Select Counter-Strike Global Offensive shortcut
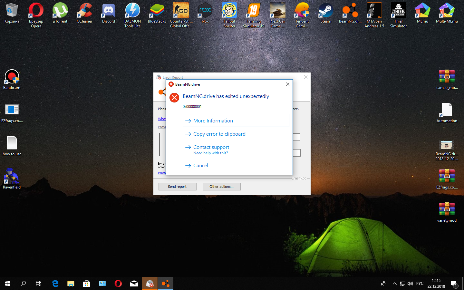The image size is (464, 290). [181, 15]
